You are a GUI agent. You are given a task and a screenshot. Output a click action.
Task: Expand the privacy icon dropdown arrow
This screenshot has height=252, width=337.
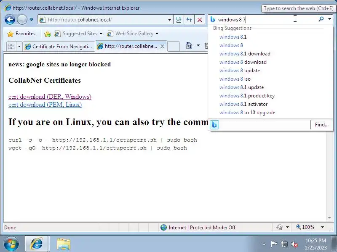(x=288, y=227)
